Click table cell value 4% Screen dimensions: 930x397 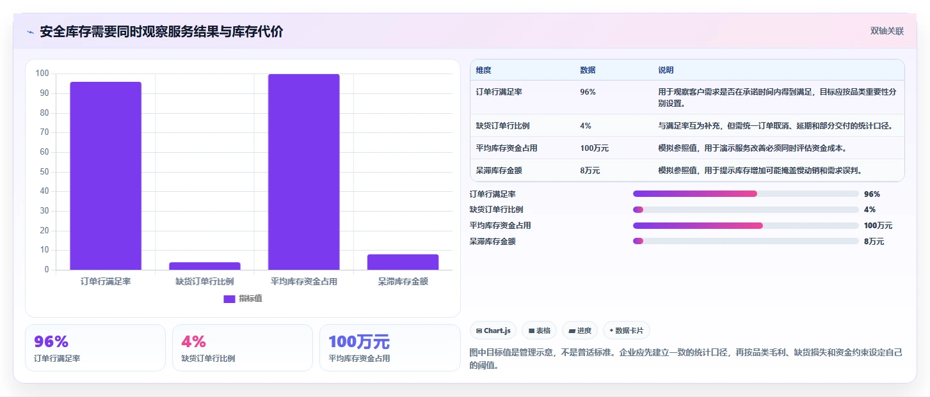tap(586, 125)
